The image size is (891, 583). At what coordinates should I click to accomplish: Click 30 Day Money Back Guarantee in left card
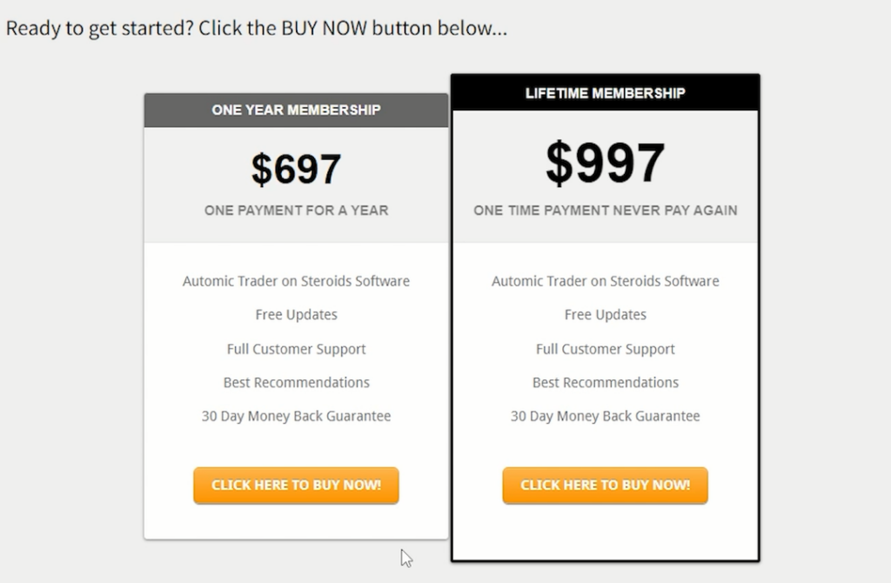[x=296, y=416]
